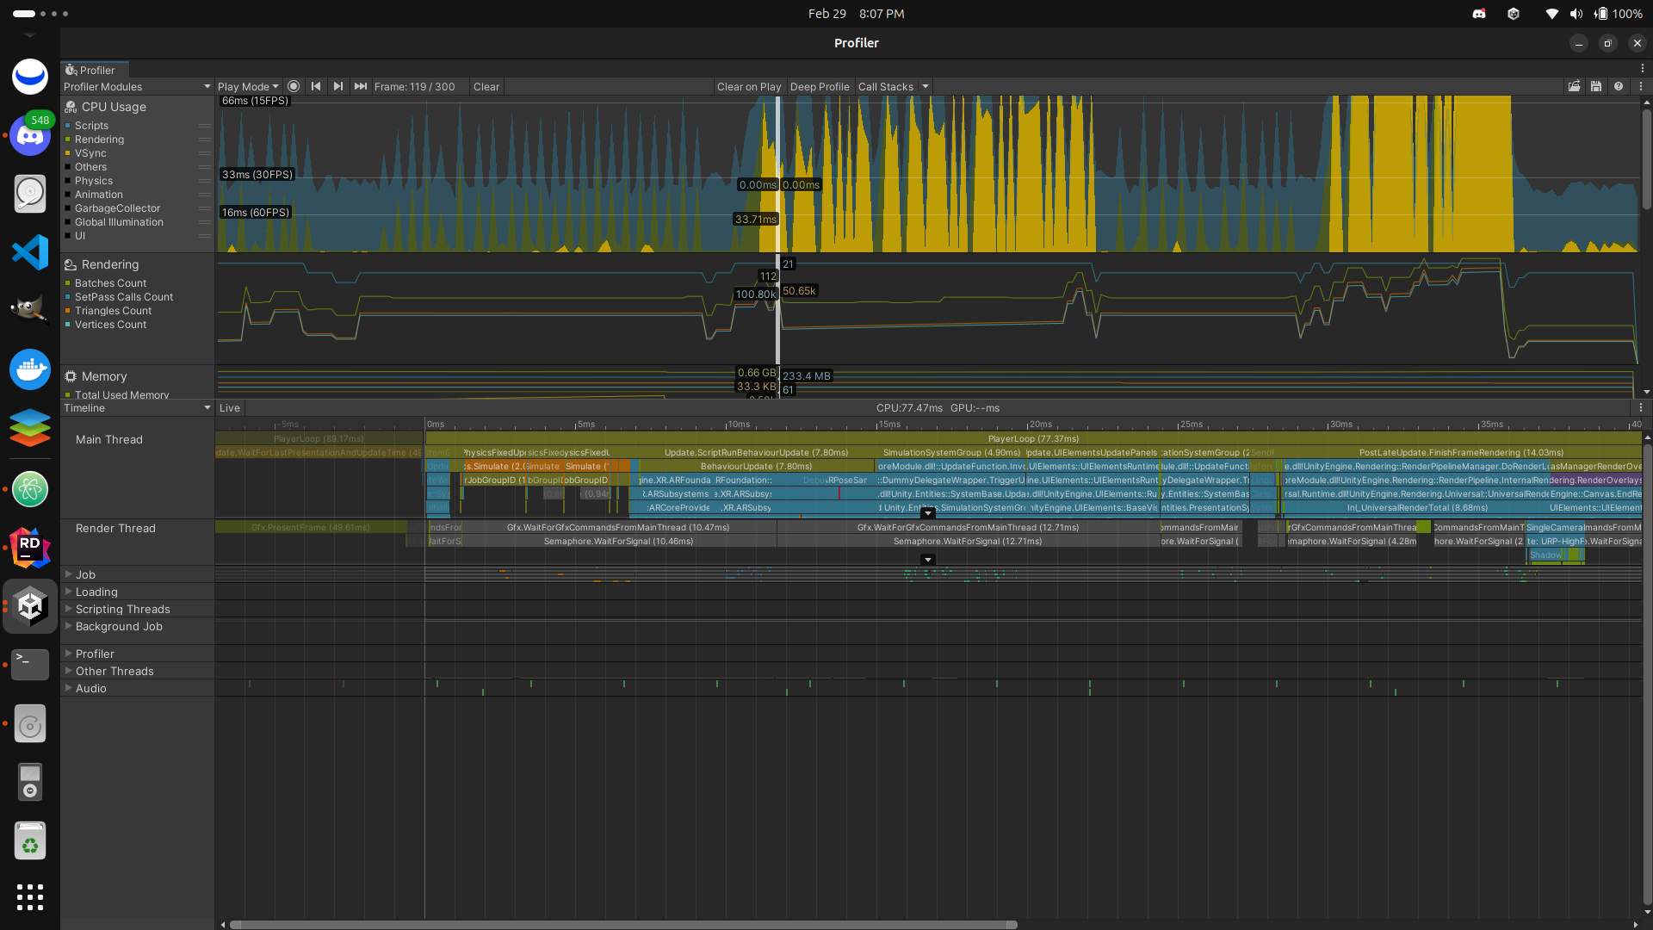The height and width of the screenshot is (930, 1653).
Task: Toggle the GarbageCollector color swatch in CPU Usage
Action: click(x=68, y=208)
